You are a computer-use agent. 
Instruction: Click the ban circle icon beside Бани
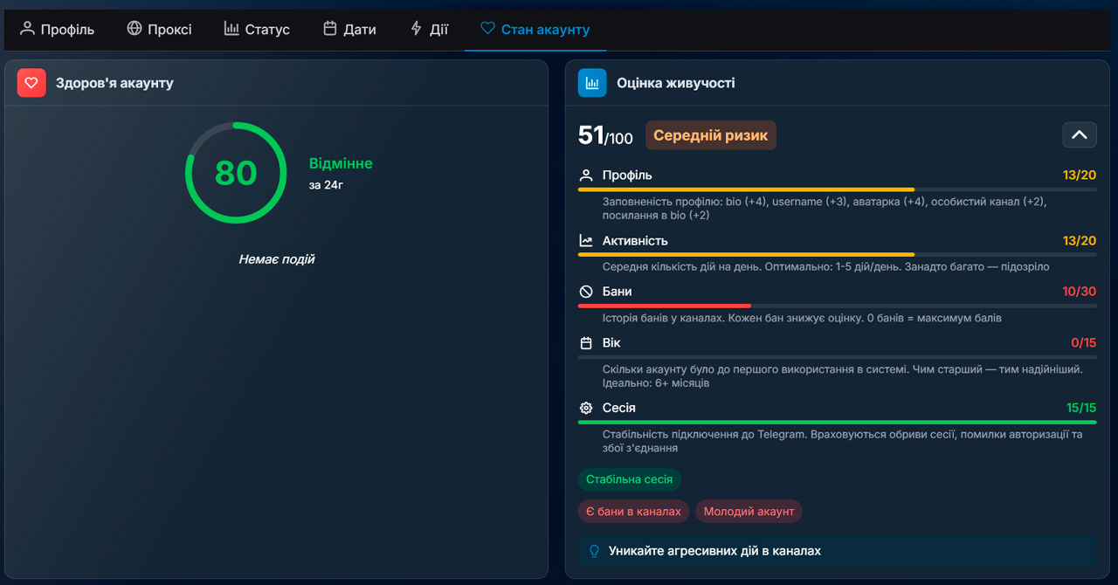(586, 292)
